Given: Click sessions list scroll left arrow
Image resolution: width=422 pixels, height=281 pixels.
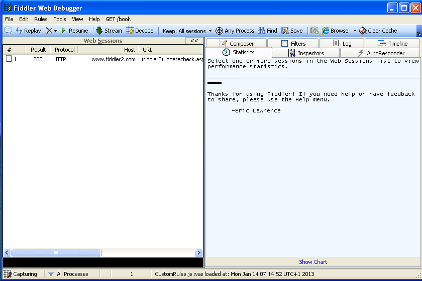Looking at the screenshot, I should (7, 252).
